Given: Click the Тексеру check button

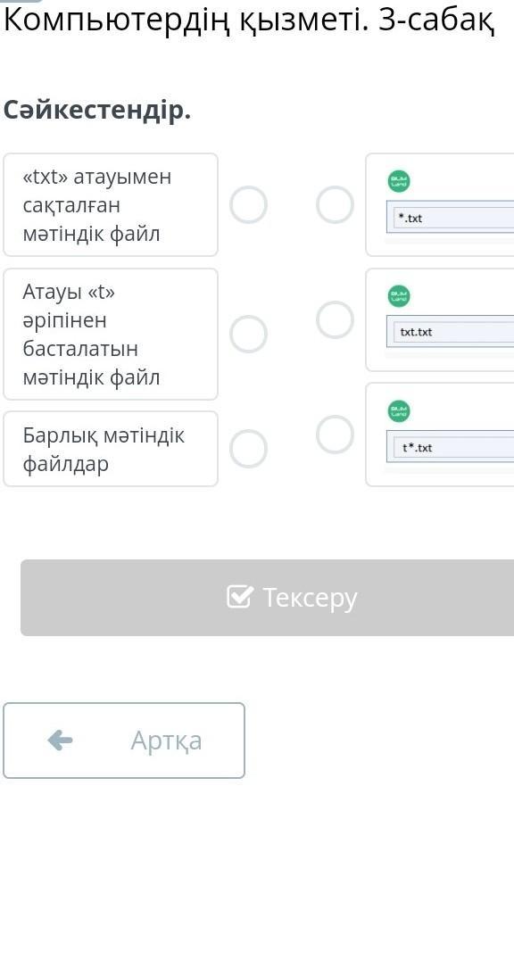Looking at the screenshot, I should (267, 598).
